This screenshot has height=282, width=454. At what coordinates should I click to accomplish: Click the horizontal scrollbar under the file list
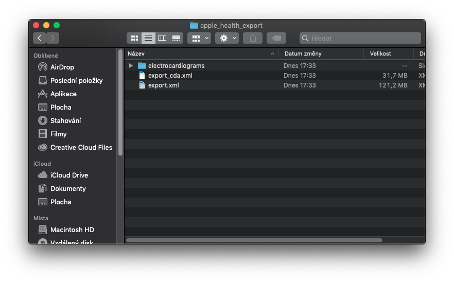[254, 240]
